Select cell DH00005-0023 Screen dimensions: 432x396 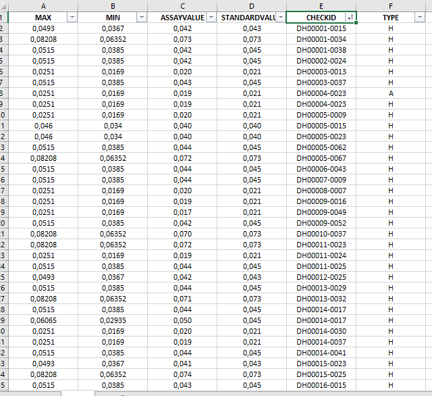click(321, 137)
